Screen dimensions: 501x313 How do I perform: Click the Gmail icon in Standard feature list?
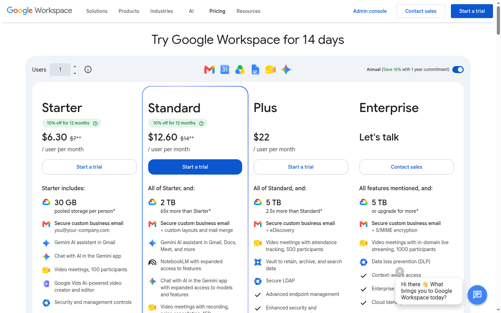152,224
